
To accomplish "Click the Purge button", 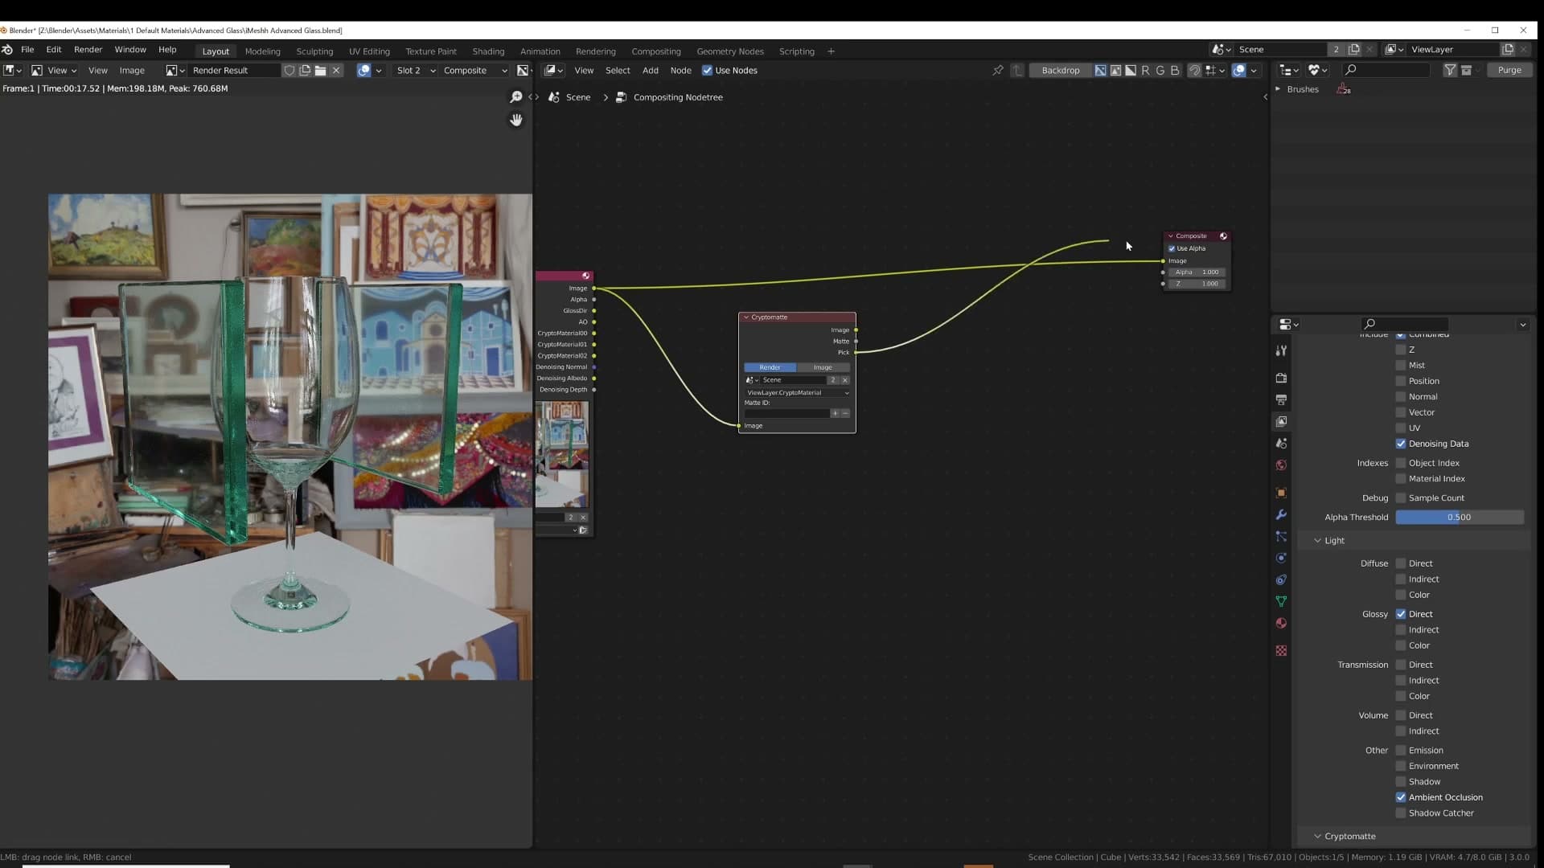I will 1509,71.
